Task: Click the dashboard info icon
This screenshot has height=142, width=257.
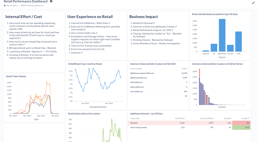Action: coord(51,1)
